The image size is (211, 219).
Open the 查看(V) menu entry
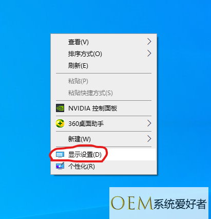click(79, 42)
